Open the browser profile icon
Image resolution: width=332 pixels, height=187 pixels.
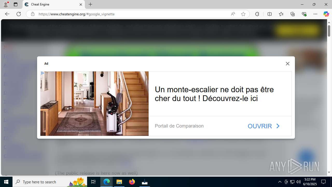tap(6, 4)
